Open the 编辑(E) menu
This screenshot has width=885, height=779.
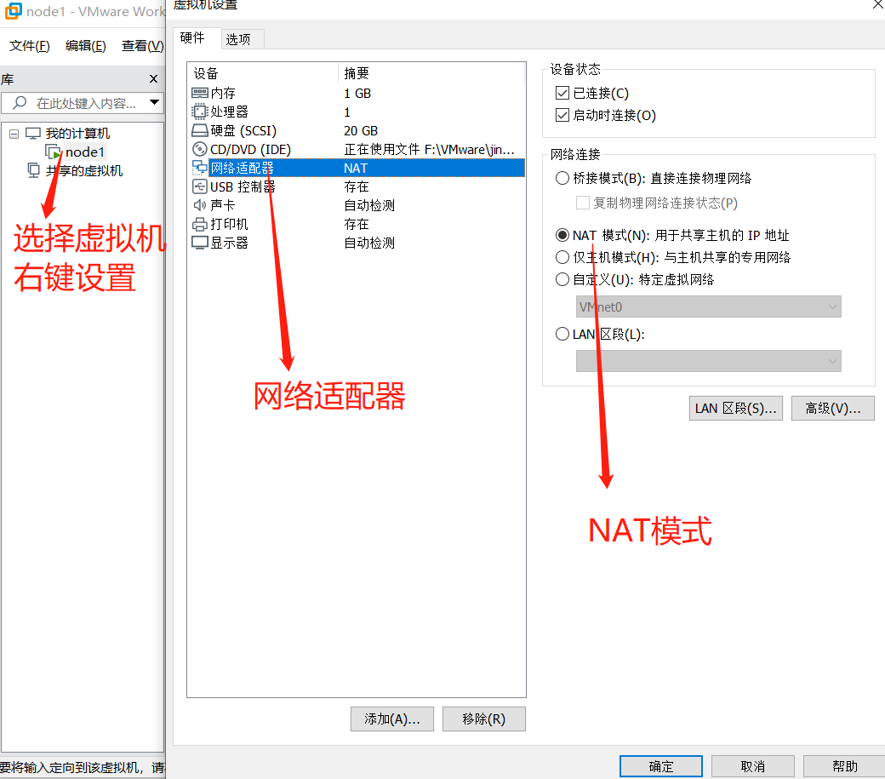[85, 46]
